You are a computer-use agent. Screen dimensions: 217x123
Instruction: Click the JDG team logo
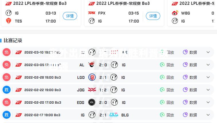point(92,90)
